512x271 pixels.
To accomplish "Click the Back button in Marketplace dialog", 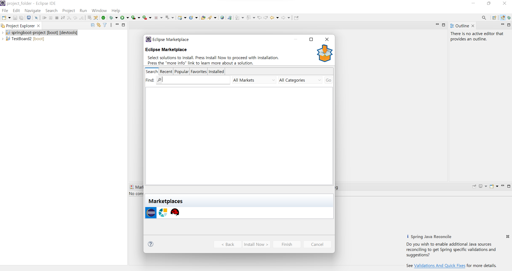I will (x=228, y=244).
